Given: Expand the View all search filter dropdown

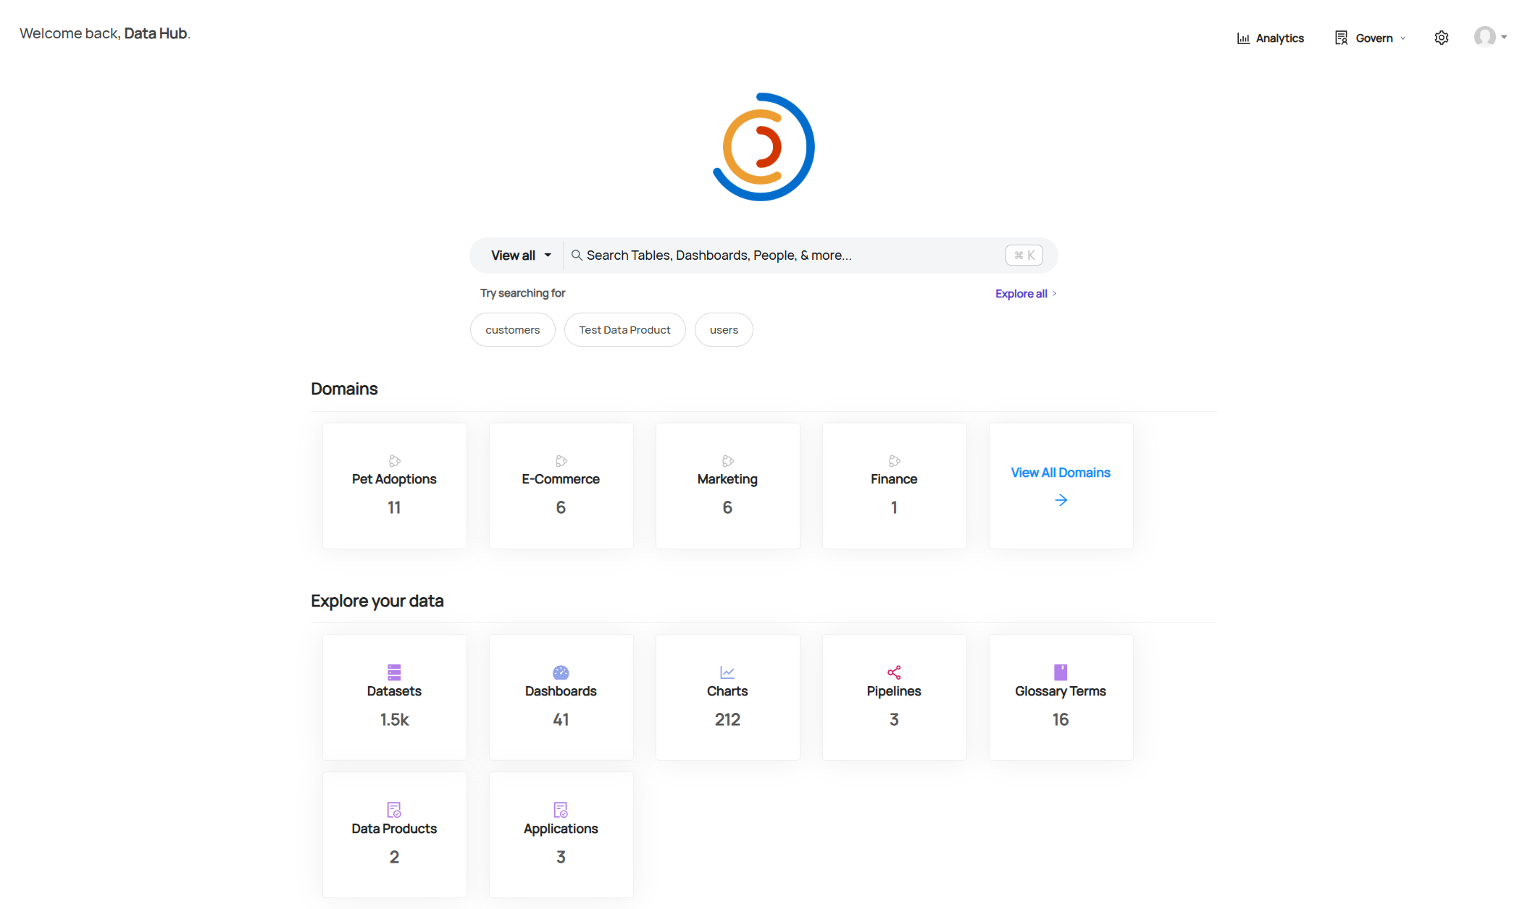Looking at the screenshot, I should point(521,255).
